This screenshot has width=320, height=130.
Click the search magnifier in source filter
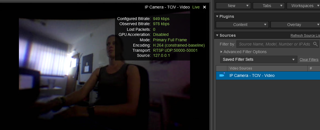click(315, 44)
